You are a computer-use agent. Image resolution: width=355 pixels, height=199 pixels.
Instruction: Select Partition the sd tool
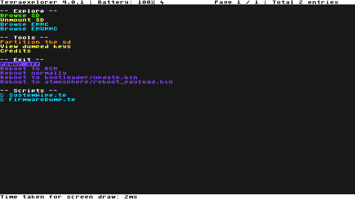pyautogui.click(x=35, y=42)
